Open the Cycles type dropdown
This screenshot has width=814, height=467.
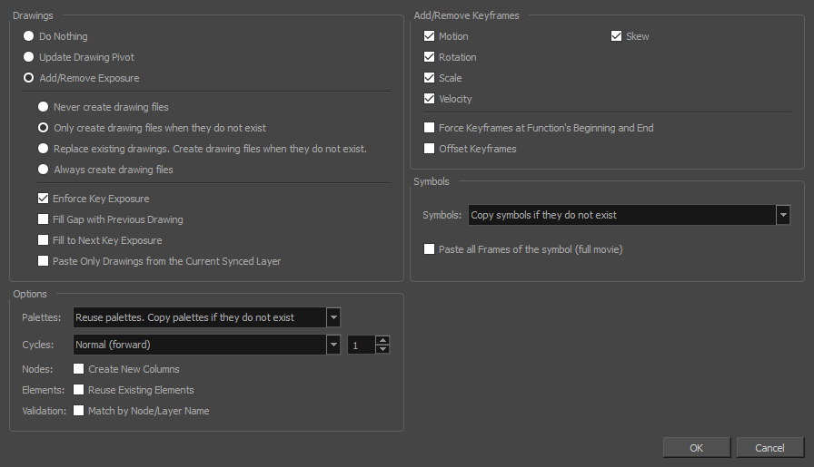(333, 345)
